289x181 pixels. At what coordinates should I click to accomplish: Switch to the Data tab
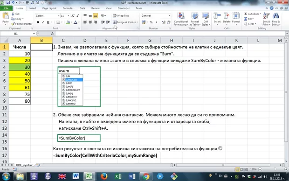(x=83, y=8)
